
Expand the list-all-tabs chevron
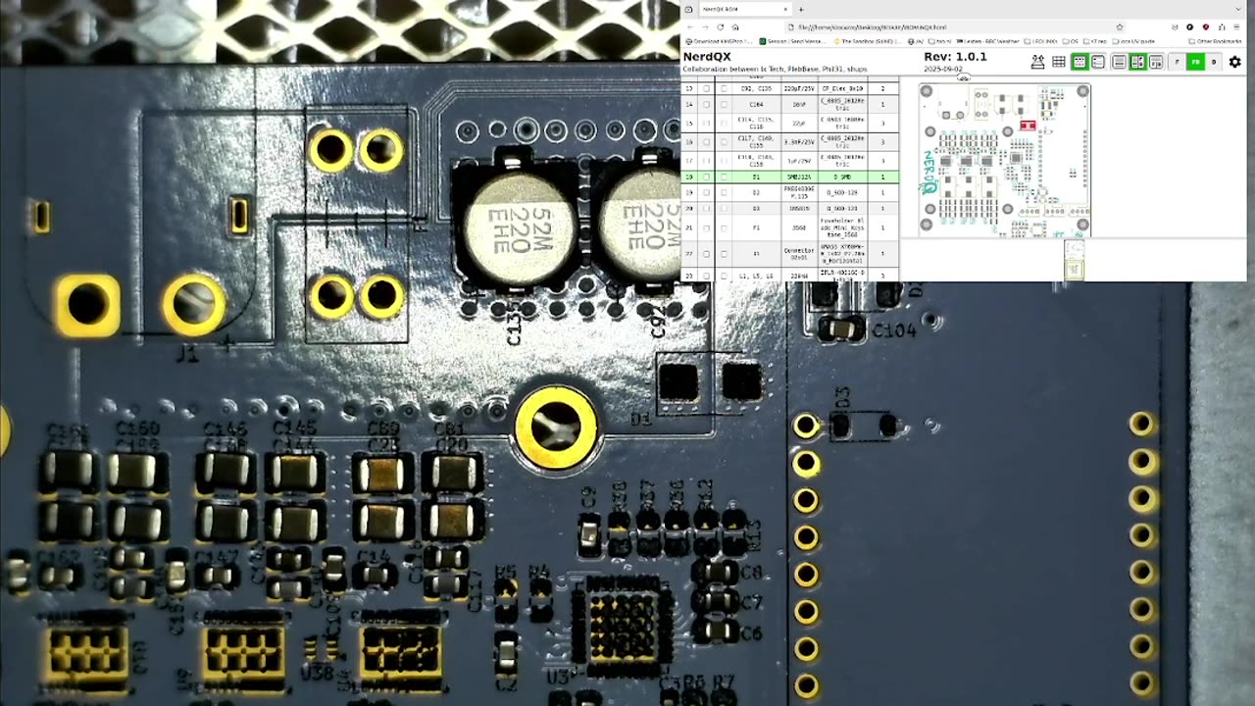point(1238,9)
